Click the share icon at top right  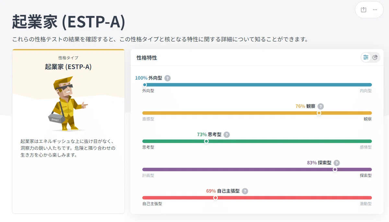[x=363, y=10]
